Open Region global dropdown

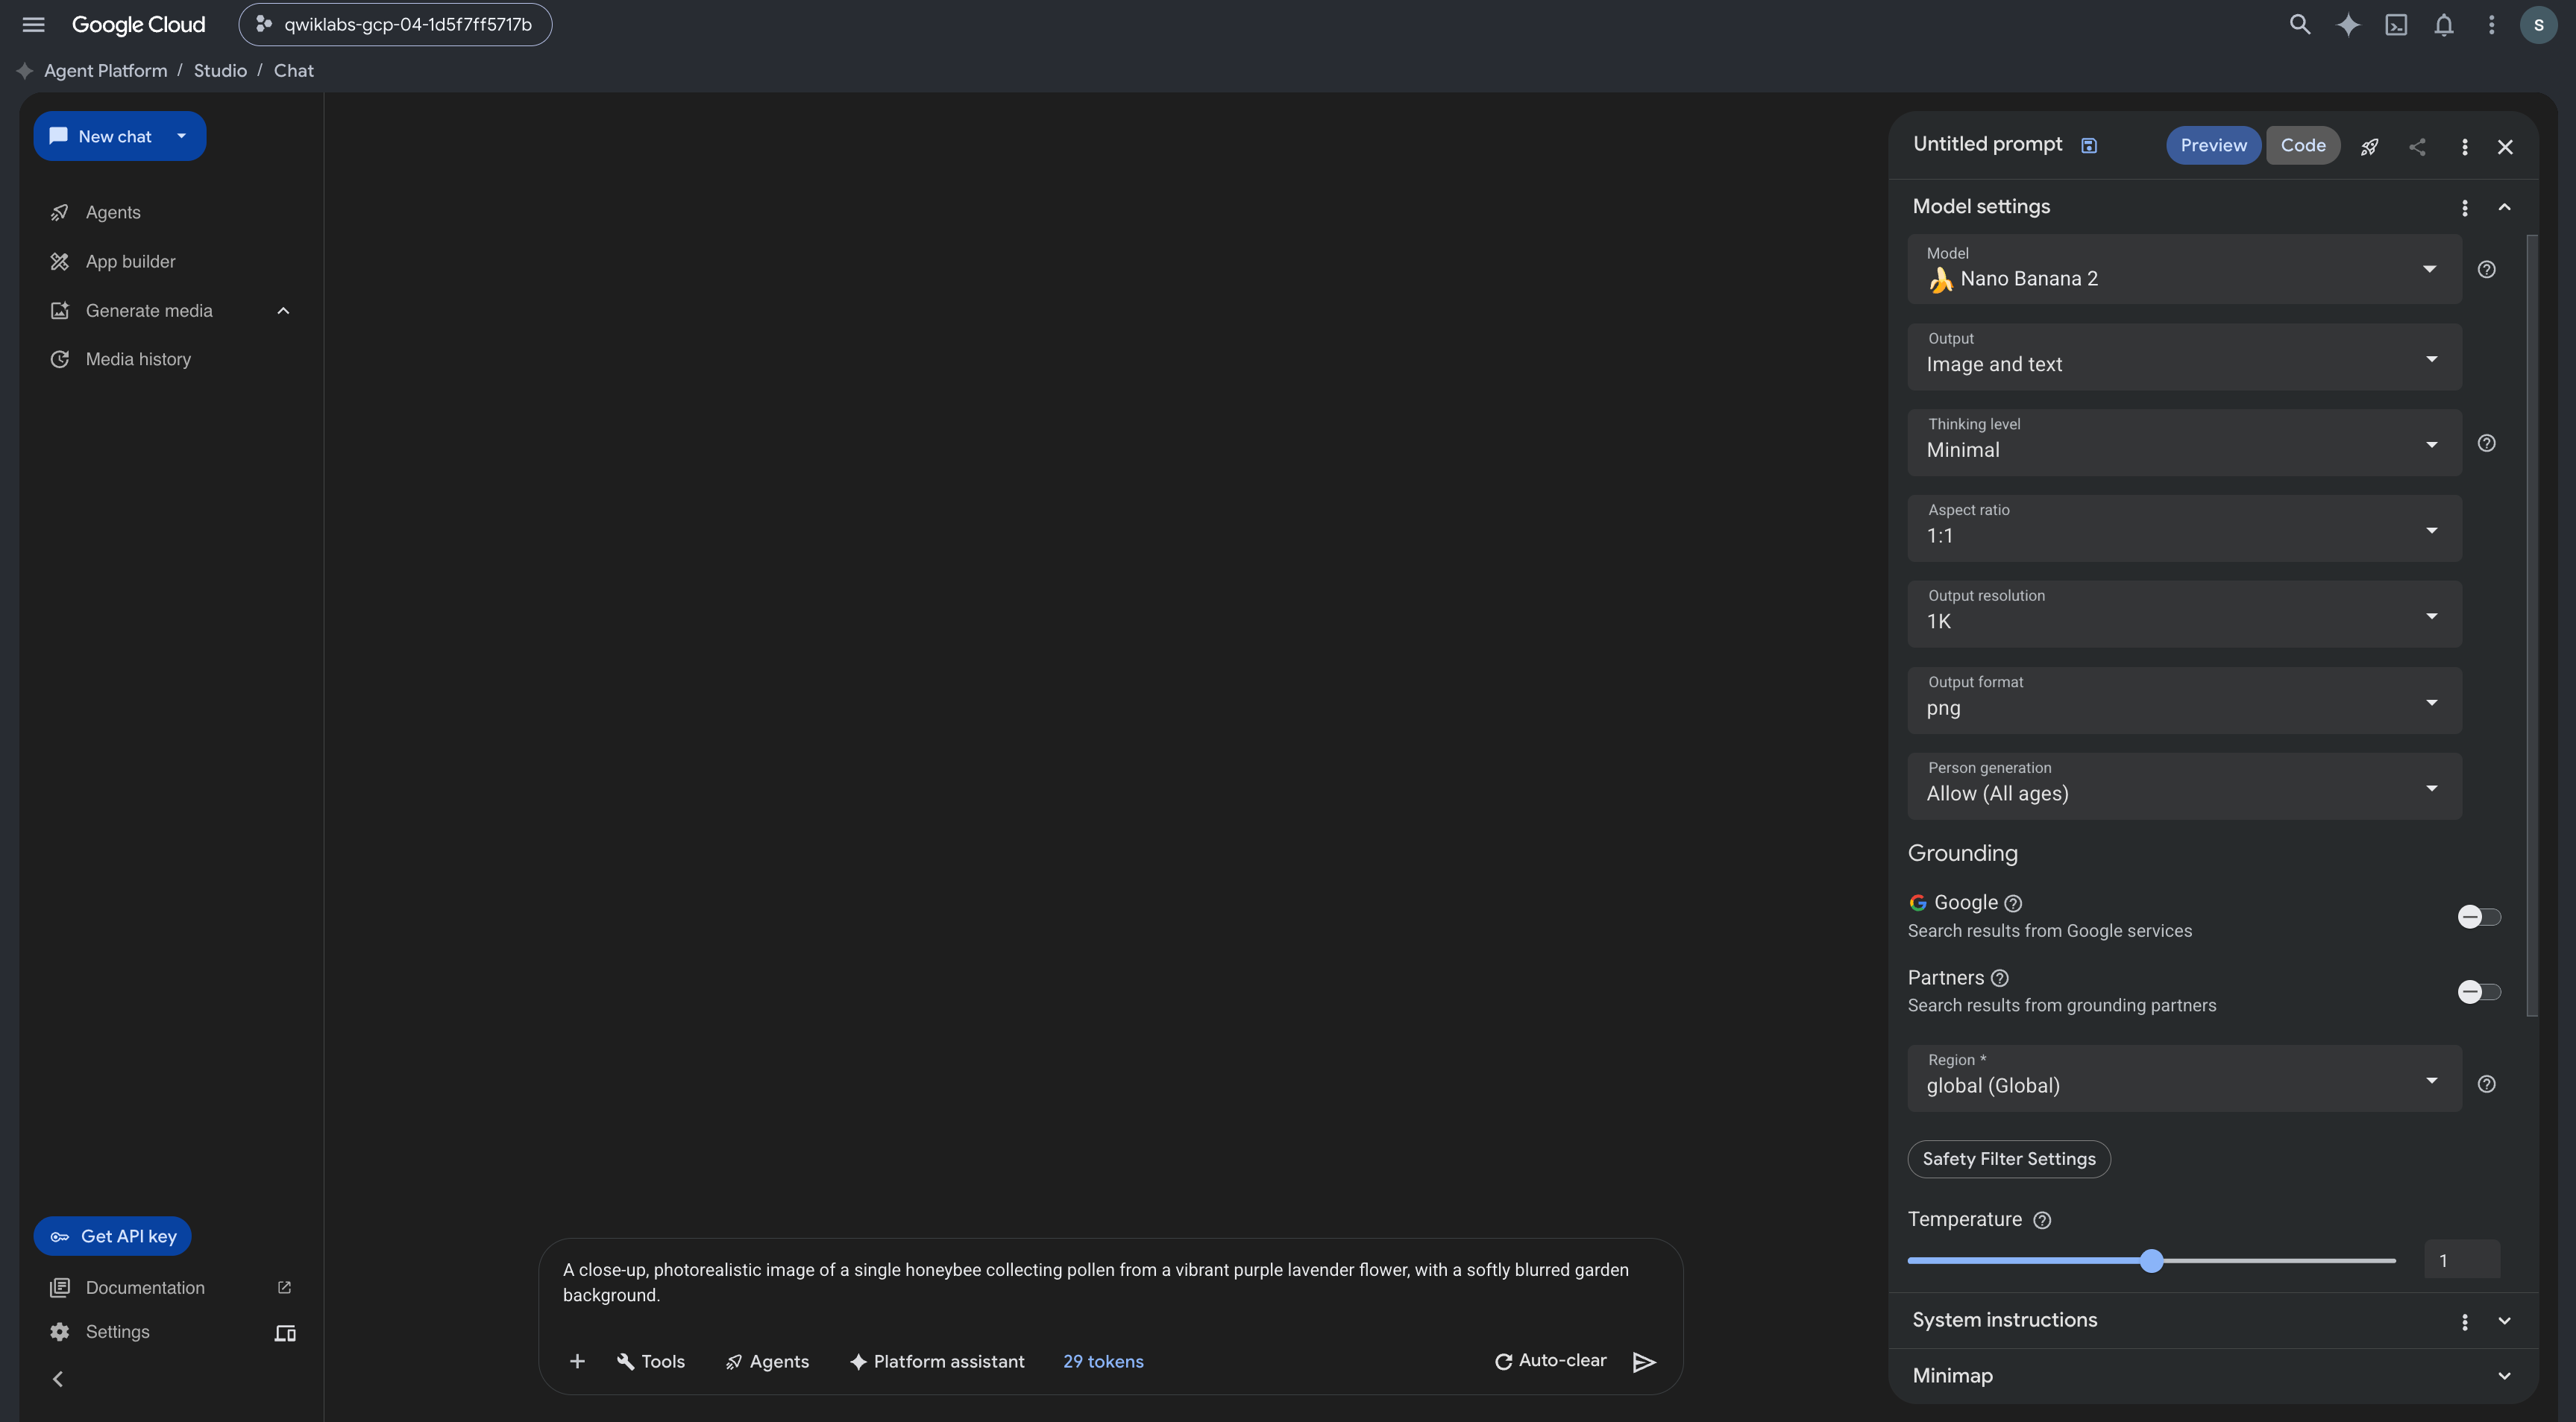tap(2184, 1078)
